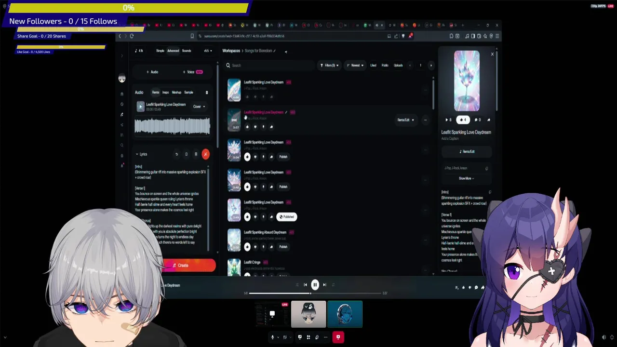Dislike the highlighted 3:37 song
617x347 pixels.
255,127
